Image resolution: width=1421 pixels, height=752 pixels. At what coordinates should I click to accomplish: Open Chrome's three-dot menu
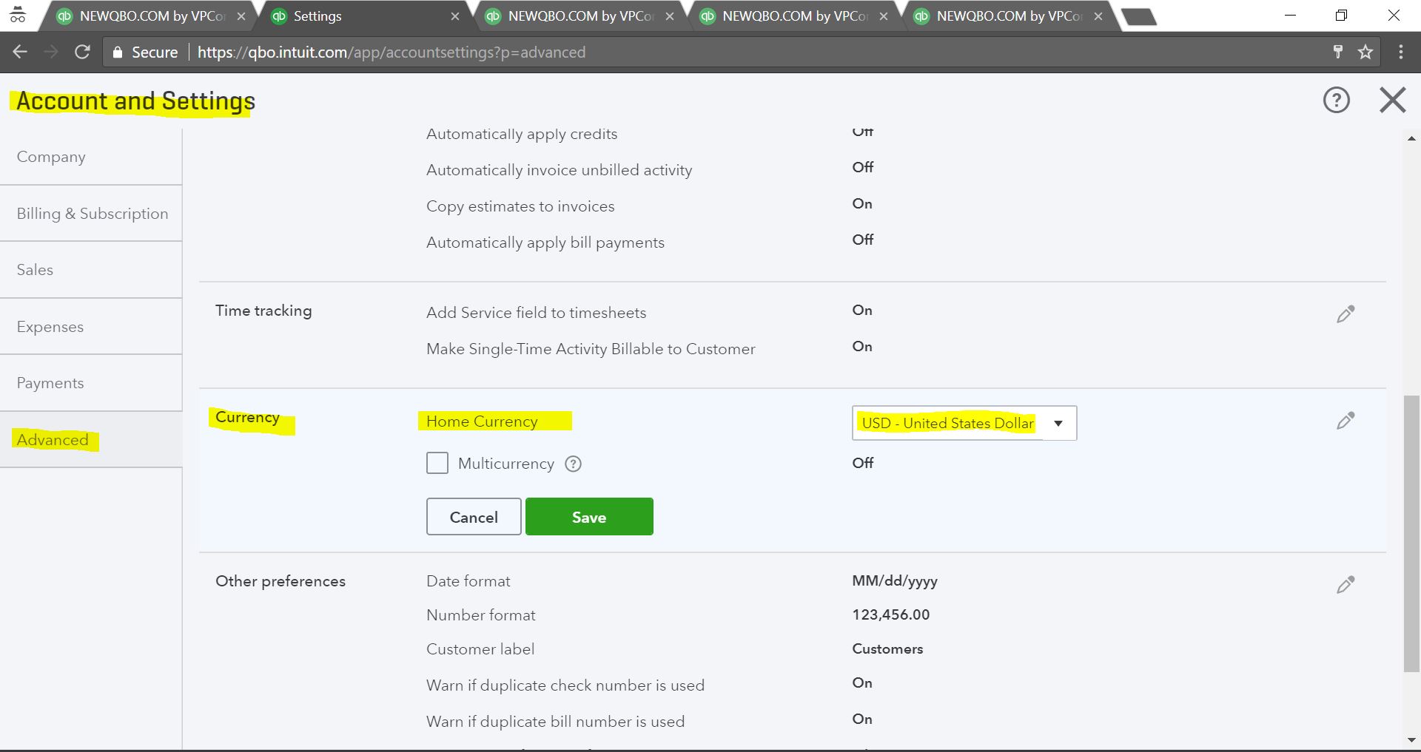[1400, 52]
